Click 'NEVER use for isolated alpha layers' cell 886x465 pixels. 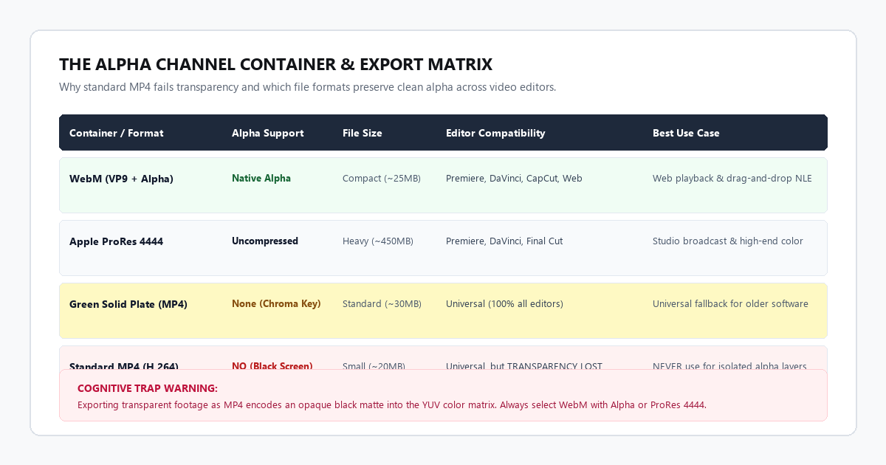click(729, 365)
